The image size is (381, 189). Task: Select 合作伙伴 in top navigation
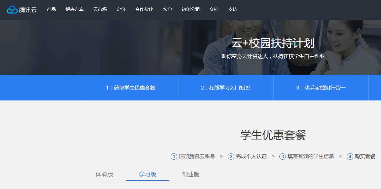(x=144, y=9)
